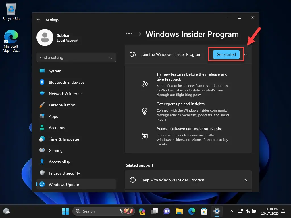Open Microsoft Edge from the taskbar
The height and width of the screenshot is (218, 291).
click(x=192, y=211)
